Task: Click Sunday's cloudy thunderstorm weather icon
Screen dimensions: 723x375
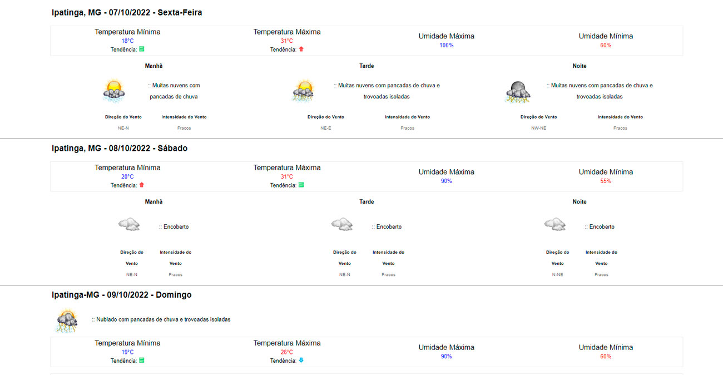Action: click(x=67, y=320)
